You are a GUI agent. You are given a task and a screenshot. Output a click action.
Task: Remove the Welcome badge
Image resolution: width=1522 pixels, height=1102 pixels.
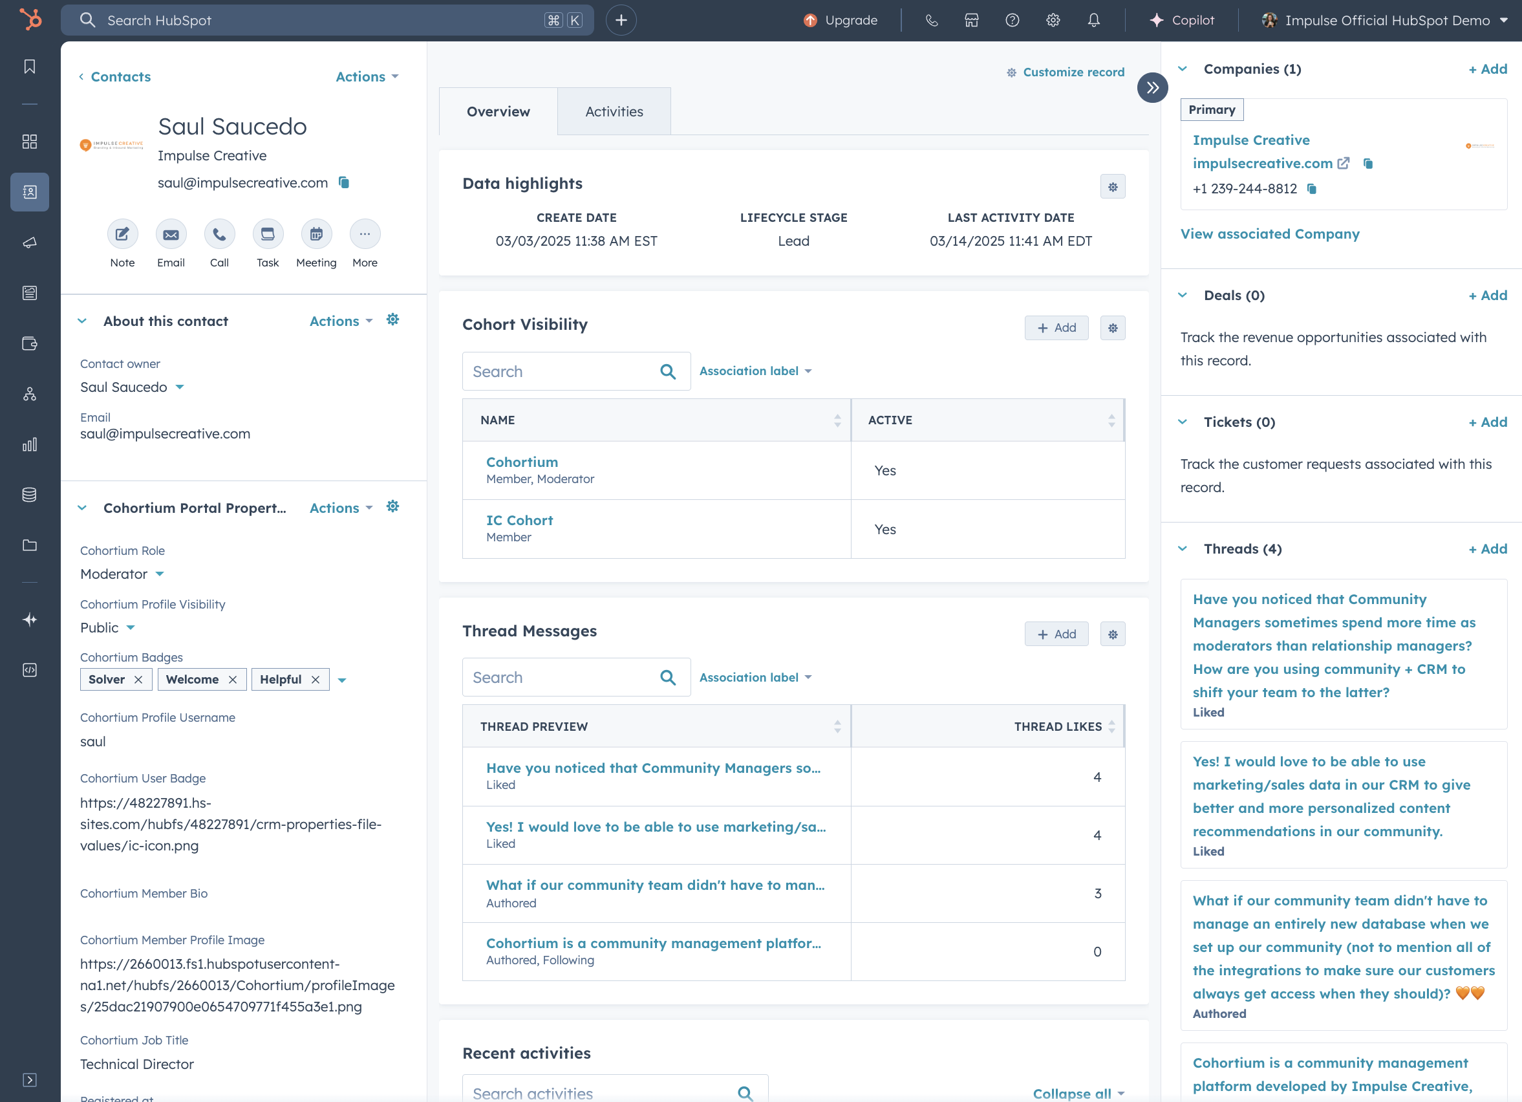coord(233,679)
